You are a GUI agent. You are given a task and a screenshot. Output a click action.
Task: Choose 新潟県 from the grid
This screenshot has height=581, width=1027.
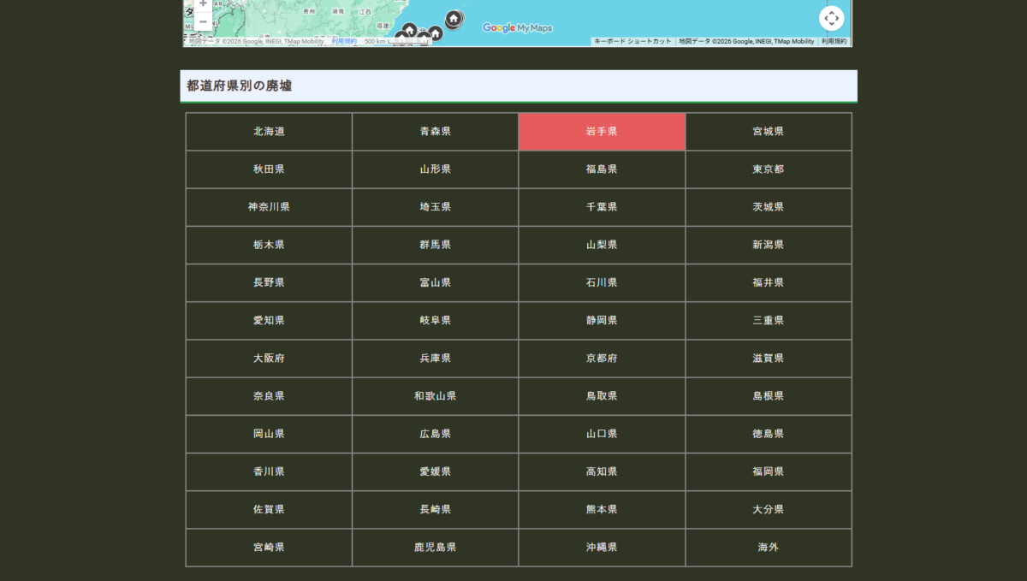769,245
